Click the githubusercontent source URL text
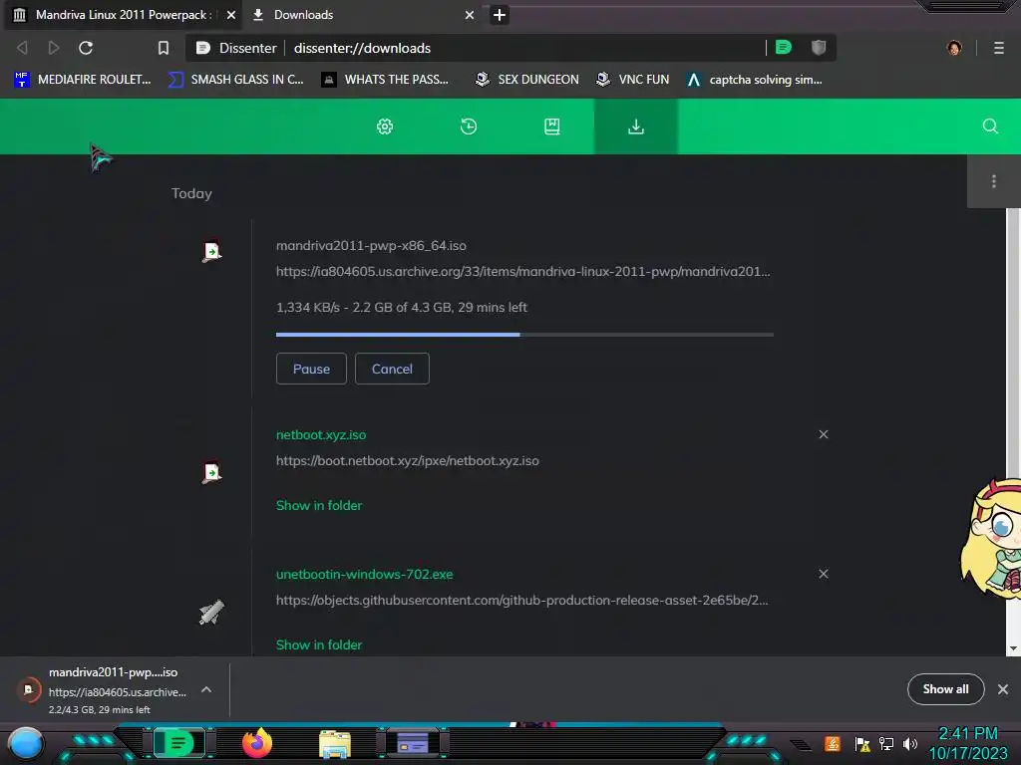 521,601
